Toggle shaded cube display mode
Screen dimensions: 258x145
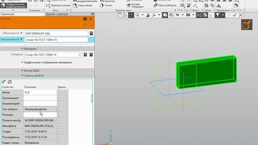(165, 15)
